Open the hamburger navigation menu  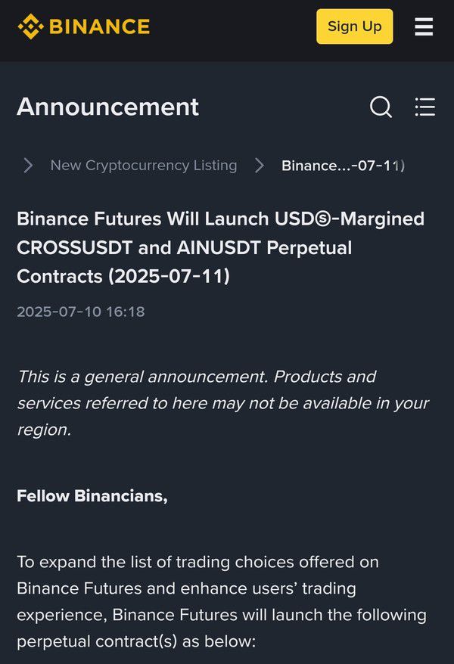(x=424, y=27)
